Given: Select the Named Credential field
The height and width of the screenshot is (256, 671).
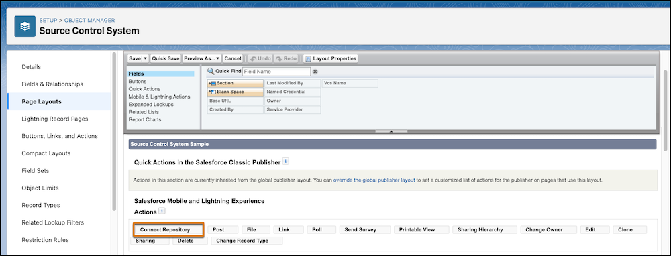Looking at the screenshot, I should click(293, 92).
